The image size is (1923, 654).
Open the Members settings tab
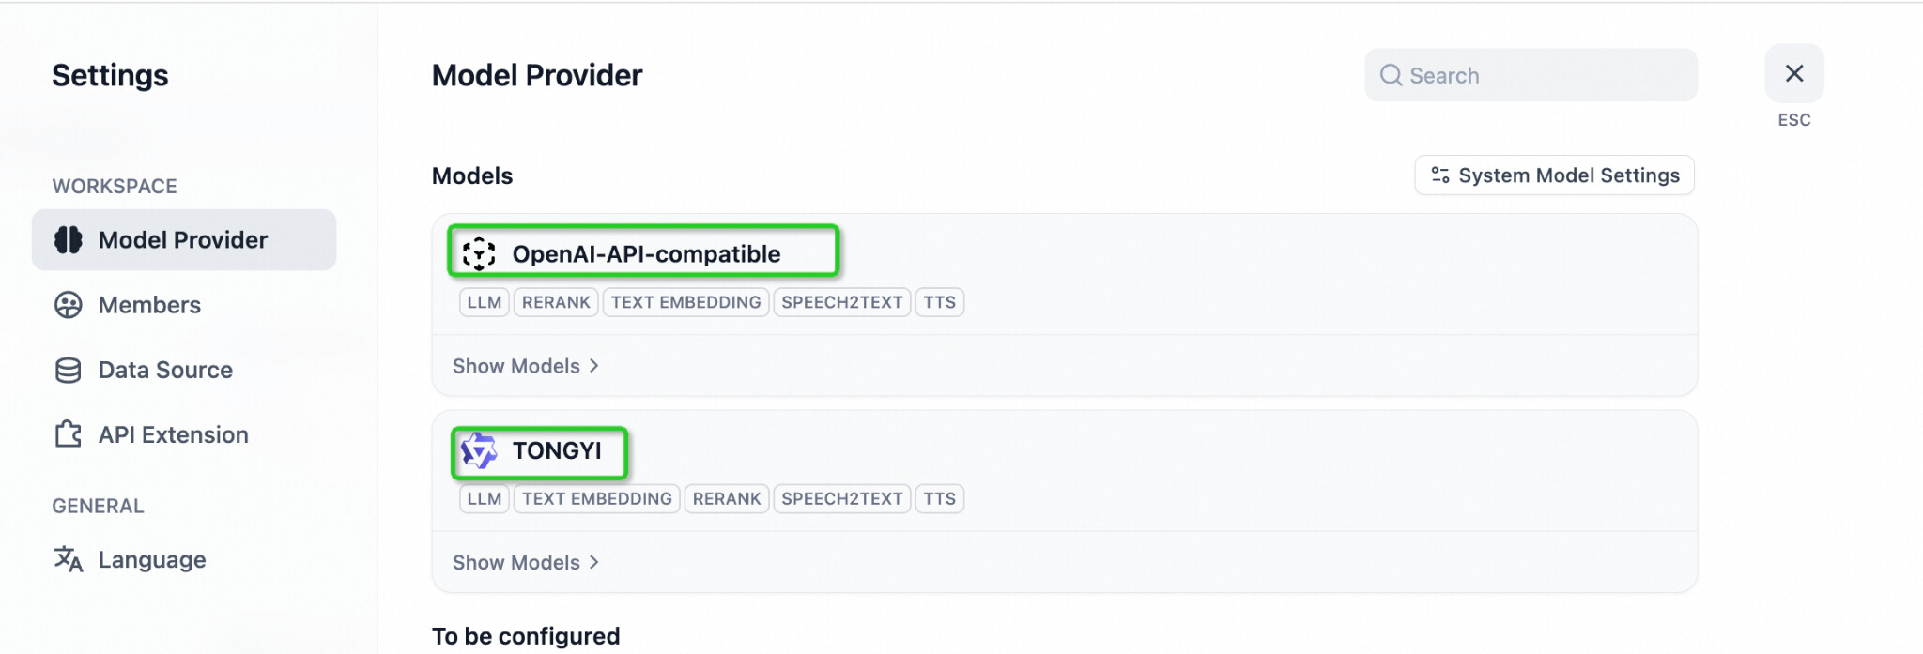click(149, 305)
